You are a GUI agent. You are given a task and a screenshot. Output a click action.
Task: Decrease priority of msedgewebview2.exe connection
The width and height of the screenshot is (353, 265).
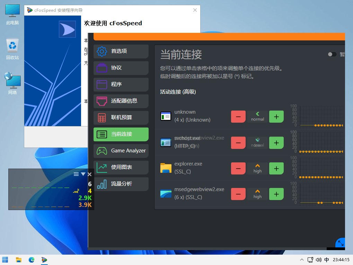point(238,194)
